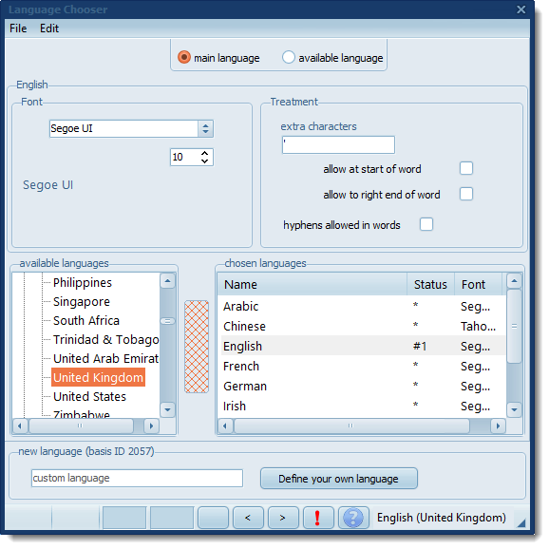Toggle hyphens allowed in words checkbox
The image size is (549, 549).
point(426,224)
